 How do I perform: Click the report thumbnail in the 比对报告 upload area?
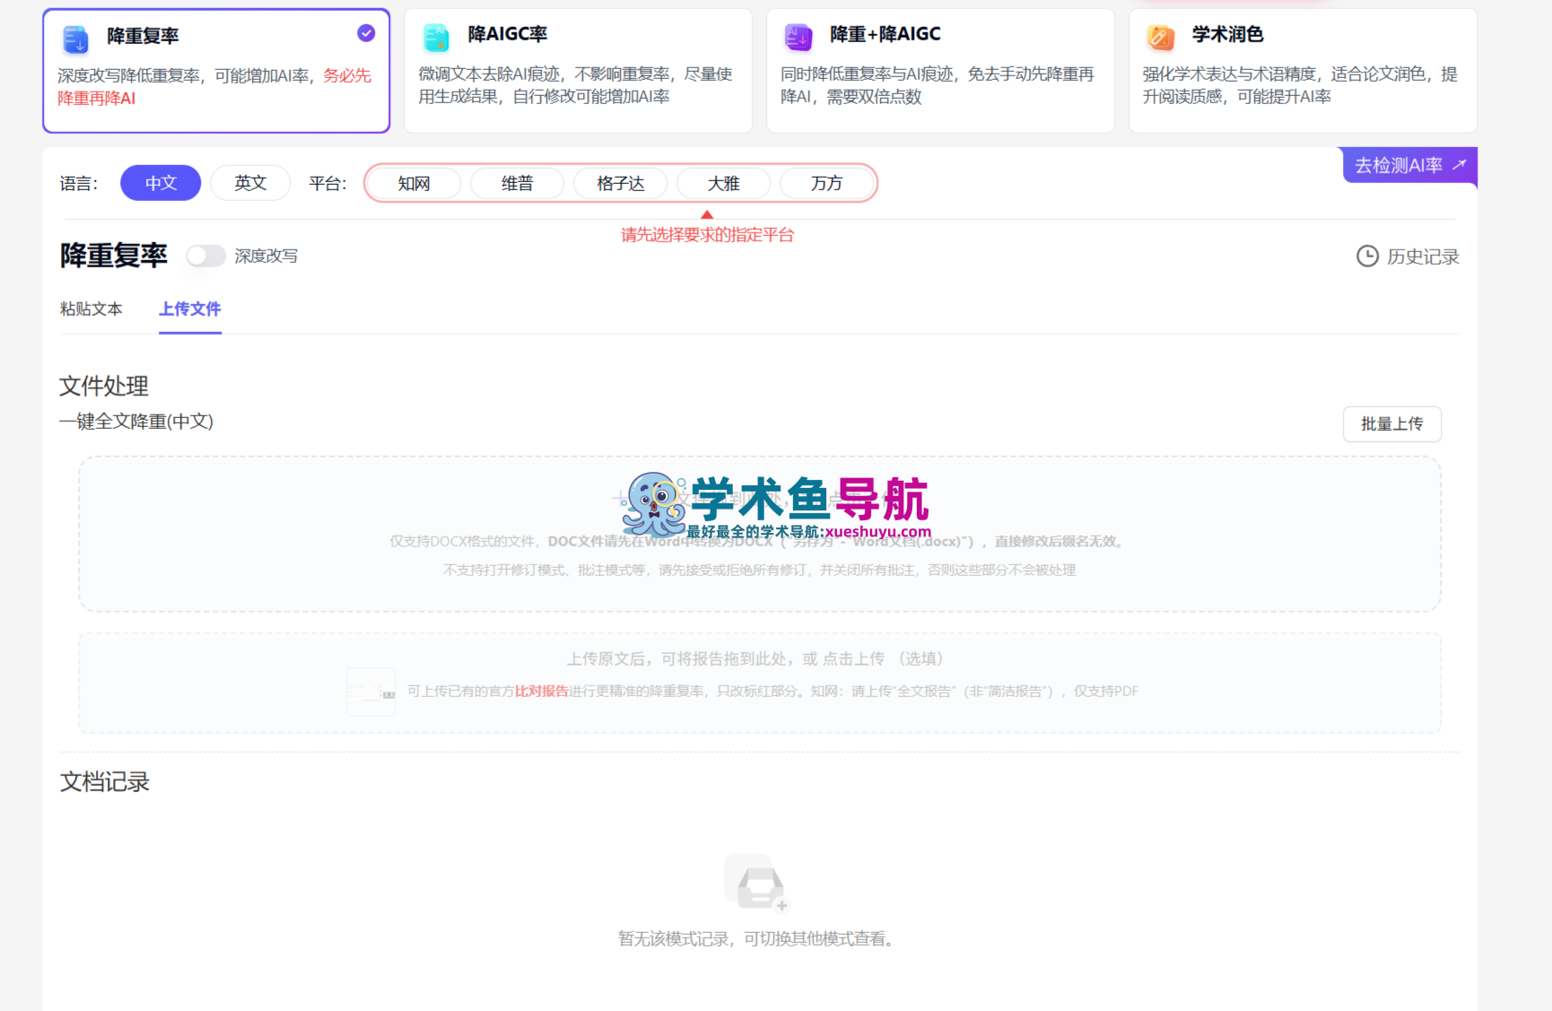click(371, 692)
